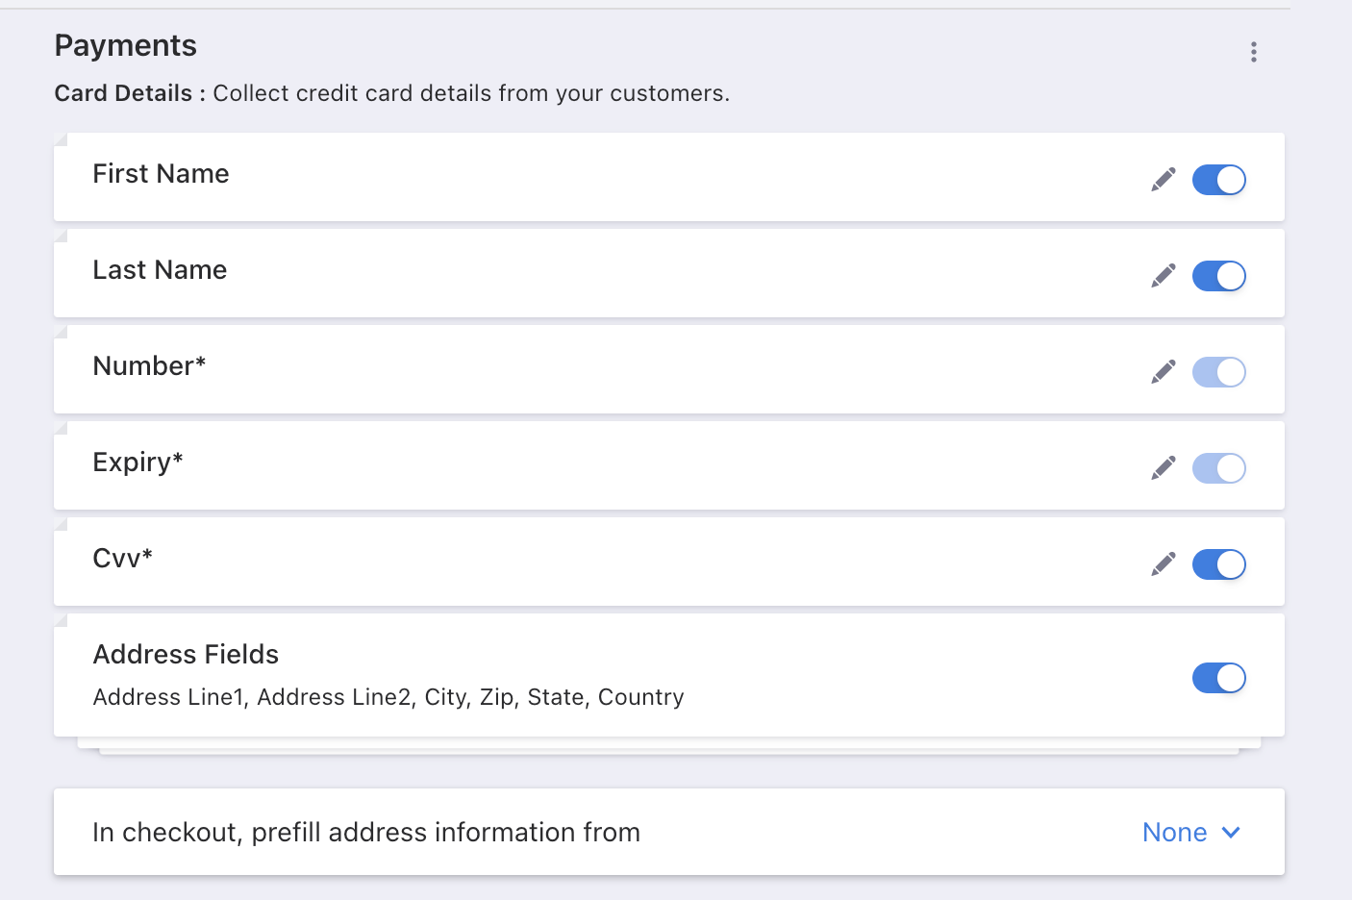This screenshot has width=1352, height=900.
Task: Toggle the Number field switch
Action: tap(1218, 372)
